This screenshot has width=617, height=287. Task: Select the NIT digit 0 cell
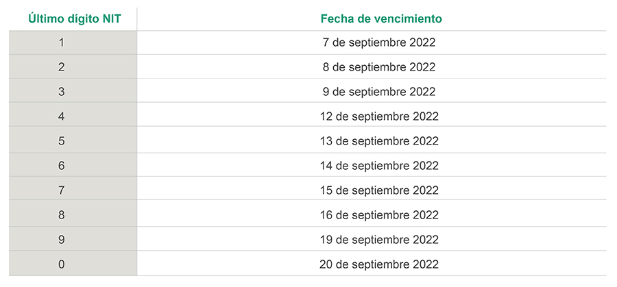pyautogui.click(x=62, y=264)
